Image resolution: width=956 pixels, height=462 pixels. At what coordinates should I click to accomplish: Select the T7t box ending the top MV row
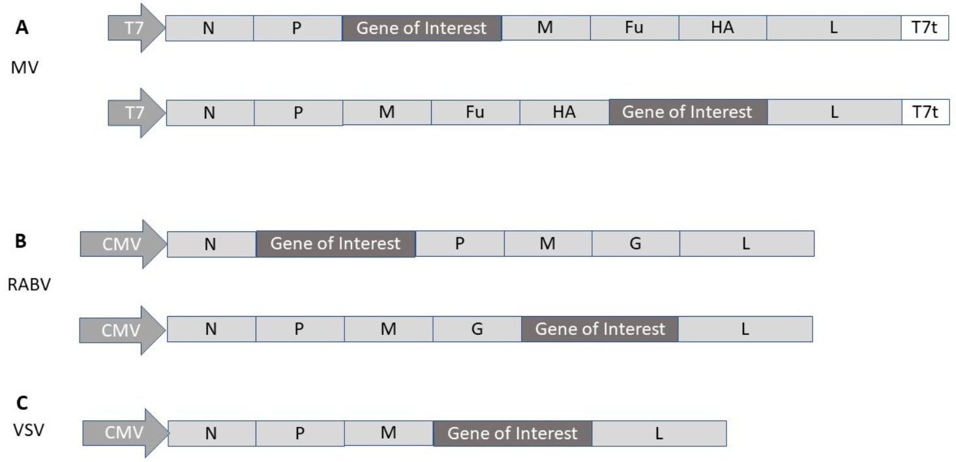click(924, 28)
